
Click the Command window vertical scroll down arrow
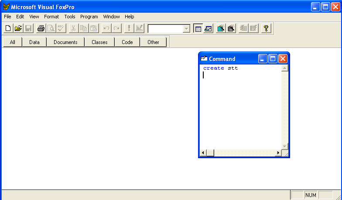[284, 146]
